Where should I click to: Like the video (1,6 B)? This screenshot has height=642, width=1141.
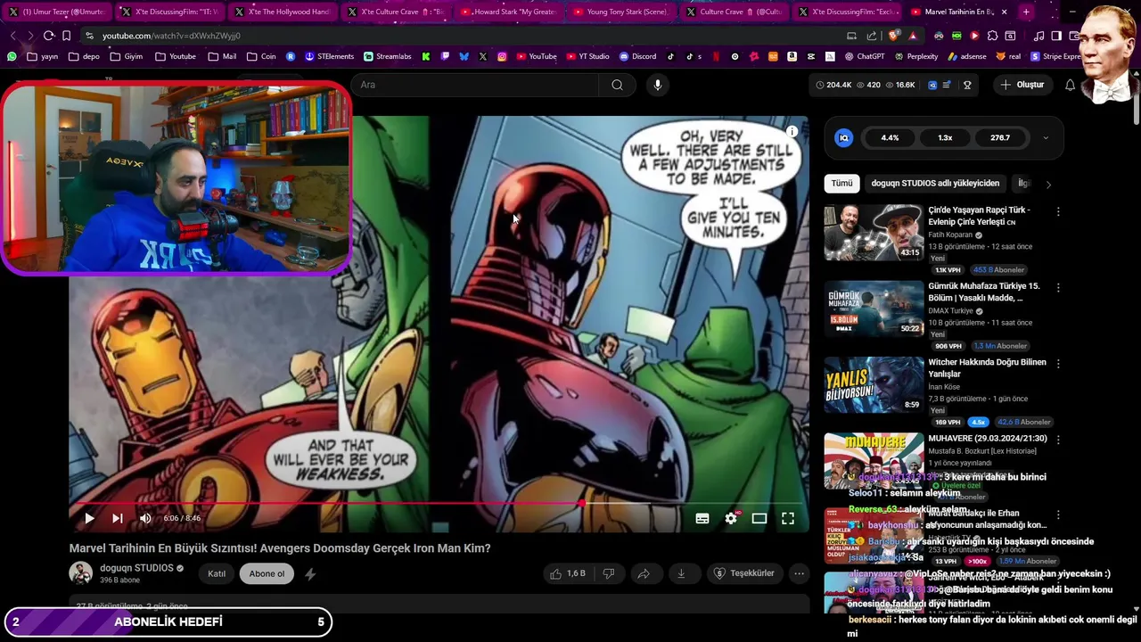click(567, 573)
